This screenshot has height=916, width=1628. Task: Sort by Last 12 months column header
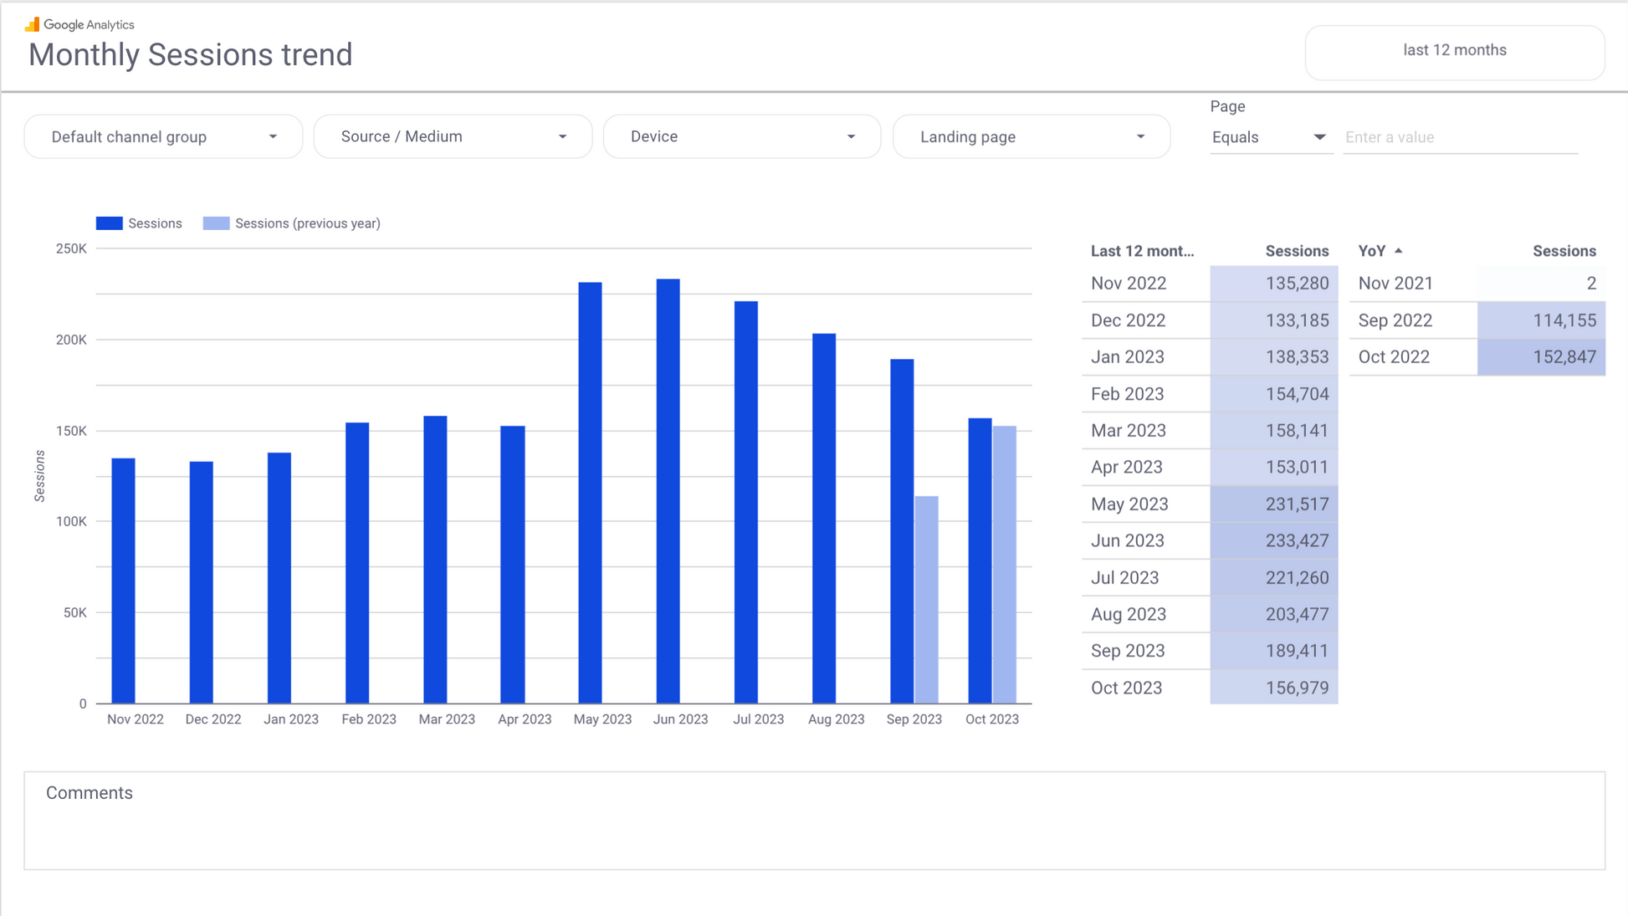pyautogui.click(x=1142, y=251)
